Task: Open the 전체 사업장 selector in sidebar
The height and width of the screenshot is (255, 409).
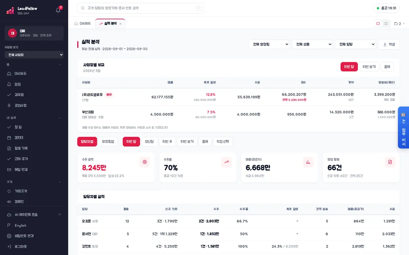Action: 34,55
